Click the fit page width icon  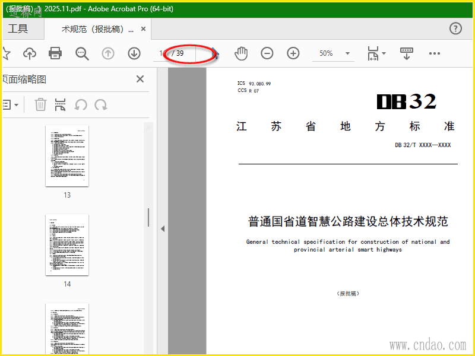(x=373, y=53)
